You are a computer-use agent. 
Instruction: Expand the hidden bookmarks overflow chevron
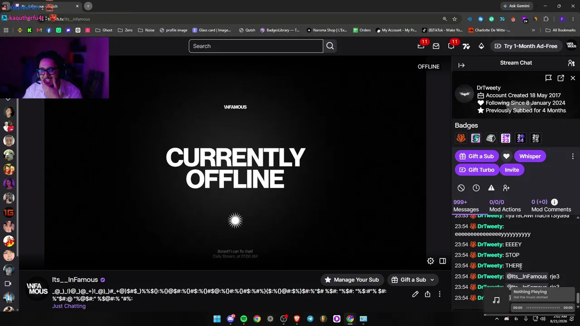533,30
